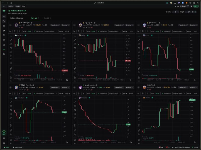
Task: Click Place Order for Ryan token
Action: [x=183, y=25]
